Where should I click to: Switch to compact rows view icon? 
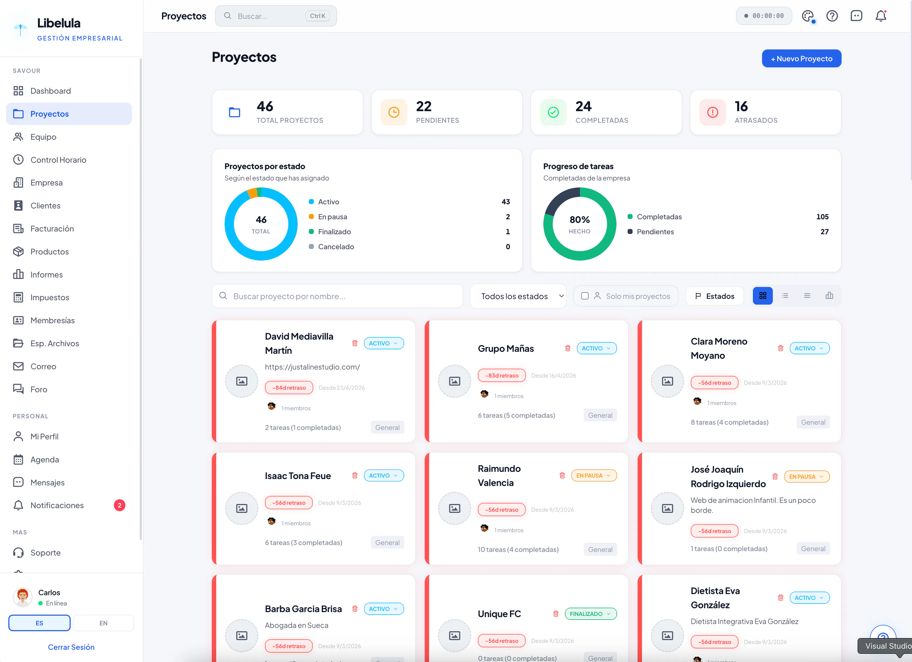[x=807, y=296]
